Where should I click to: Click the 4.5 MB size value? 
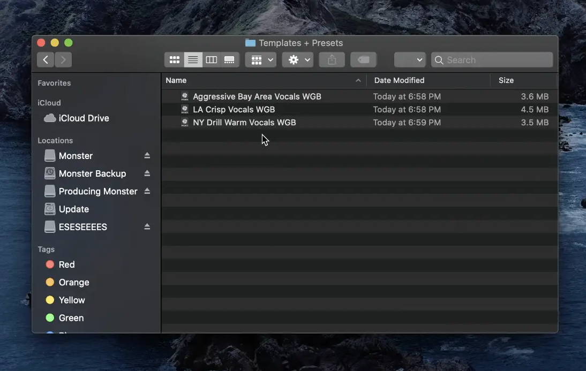click(535, 109)
